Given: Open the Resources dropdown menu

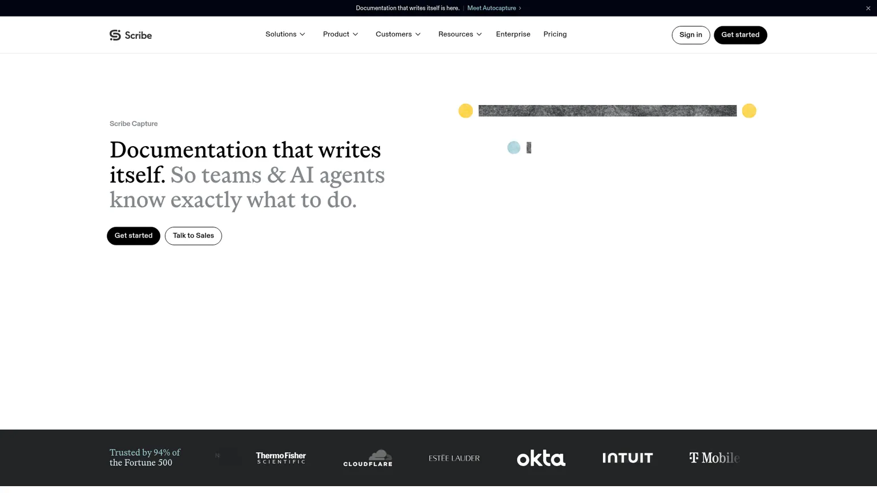Looking at the screenshot, I should click(x=460, y=34).
